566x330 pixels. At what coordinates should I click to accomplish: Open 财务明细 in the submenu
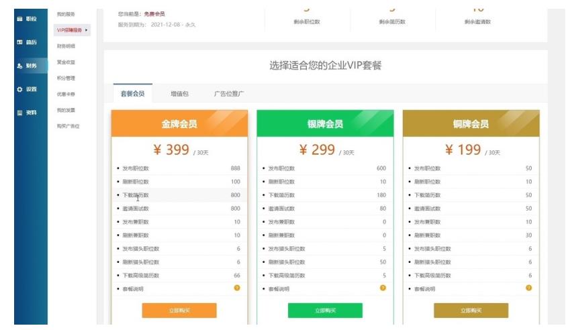(66, 46)
